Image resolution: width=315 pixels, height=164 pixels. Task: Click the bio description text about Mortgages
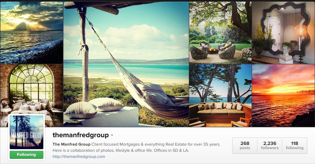click(136, 147)
